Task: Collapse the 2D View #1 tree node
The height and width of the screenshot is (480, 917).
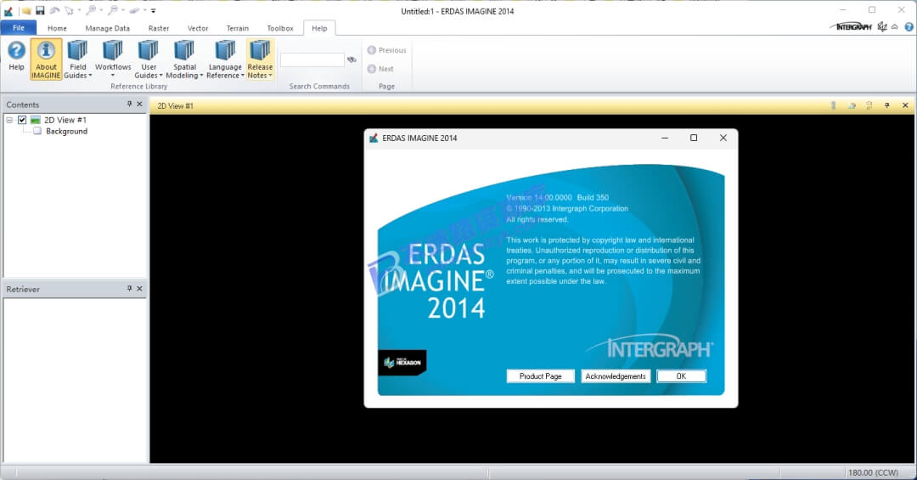Action: [x=9, y=120]
